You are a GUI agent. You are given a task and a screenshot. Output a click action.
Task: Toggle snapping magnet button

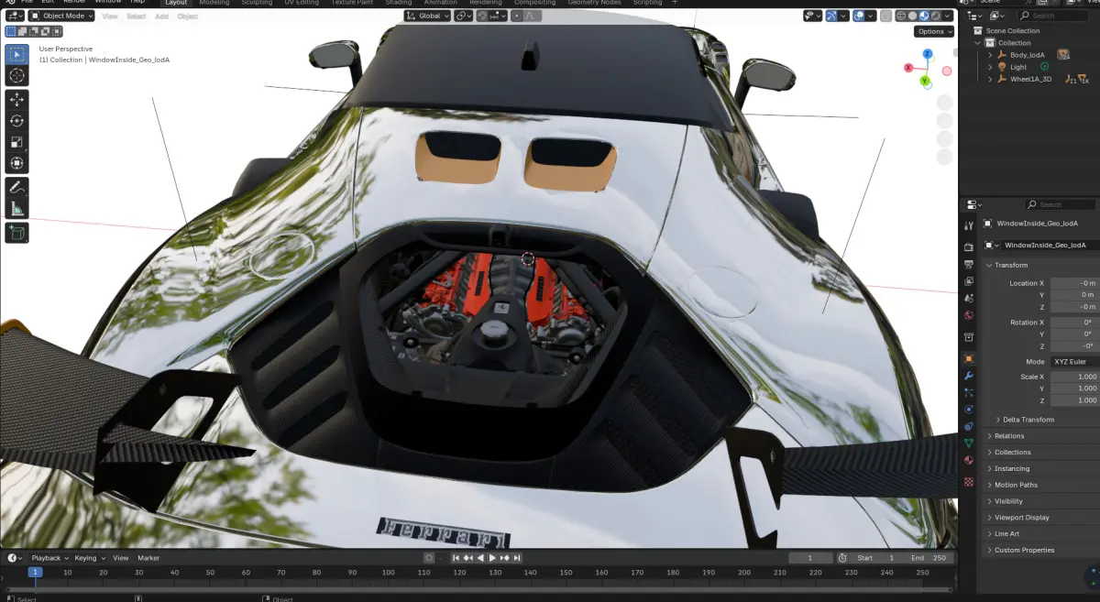coord(482,16)
